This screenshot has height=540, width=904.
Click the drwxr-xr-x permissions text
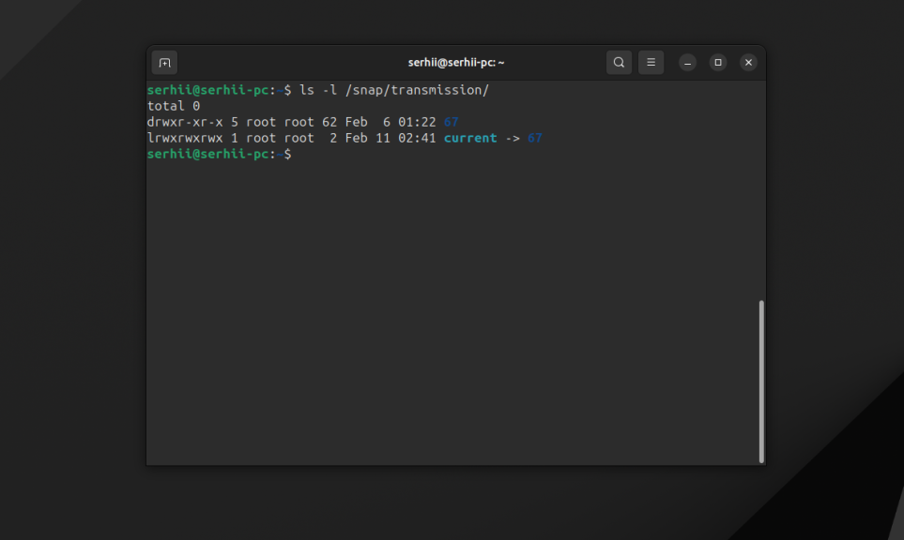185,122
